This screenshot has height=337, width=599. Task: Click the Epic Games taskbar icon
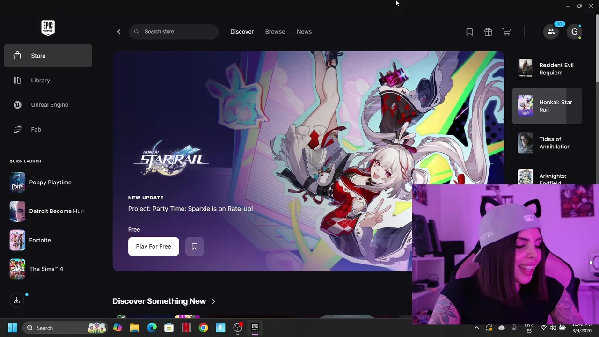point(255,328)
